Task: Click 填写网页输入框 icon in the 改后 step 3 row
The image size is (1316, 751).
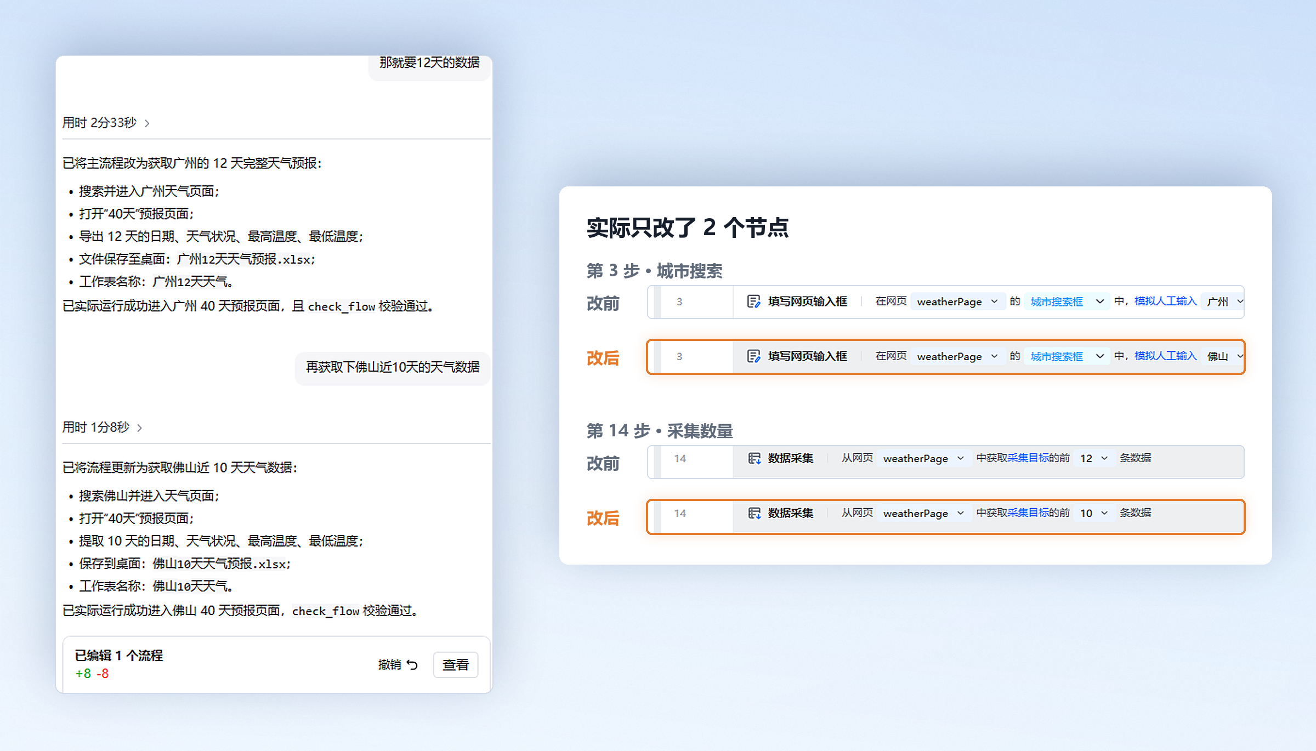Action: 754,356
